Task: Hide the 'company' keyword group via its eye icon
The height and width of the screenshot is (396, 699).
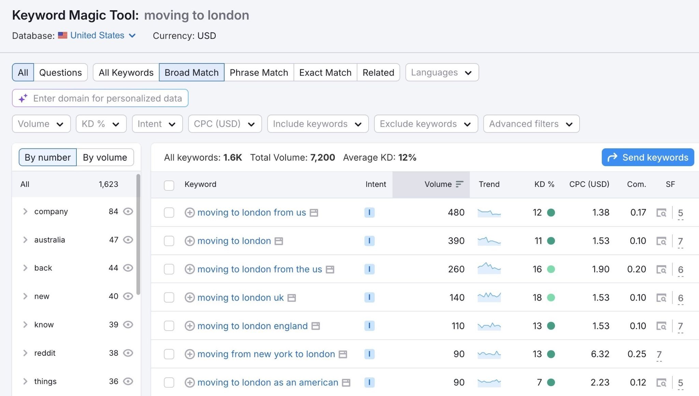Action: point(128,211)
